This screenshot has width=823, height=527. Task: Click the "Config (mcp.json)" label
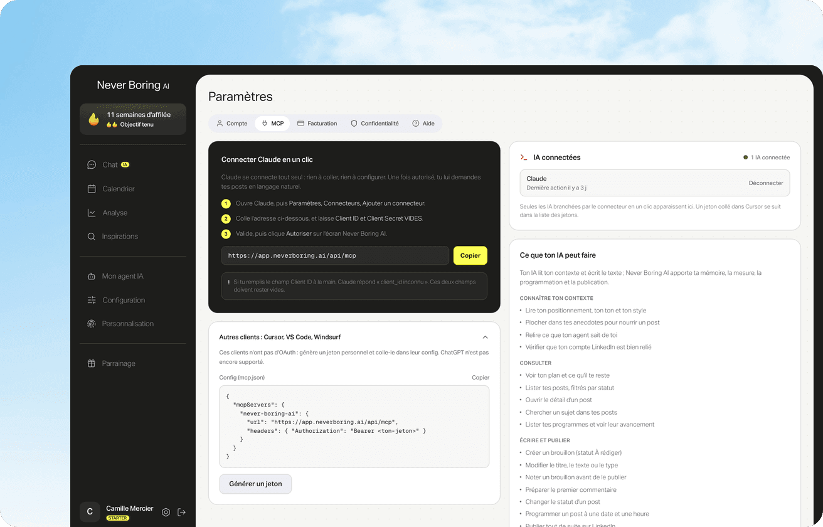242,378
